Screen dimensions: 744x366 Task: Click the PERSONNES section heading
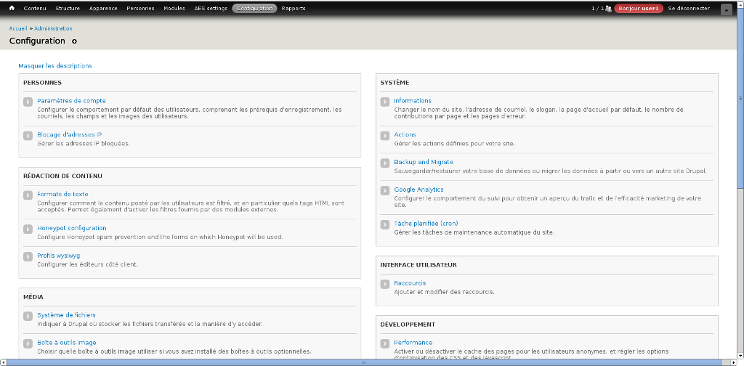point(42,83)
